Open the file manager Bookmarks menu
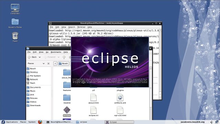 pos(56,52)
